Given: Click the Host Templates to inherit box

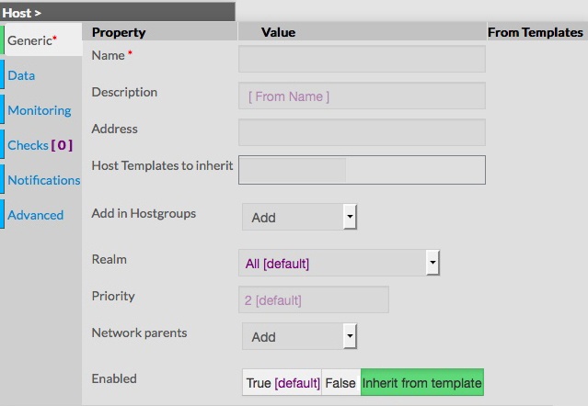Looking at the screenshot, I should 362,170.
